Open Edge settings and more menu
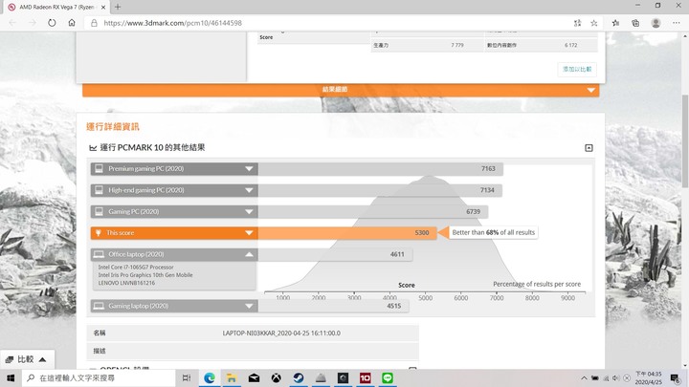 tap(676, 23)
